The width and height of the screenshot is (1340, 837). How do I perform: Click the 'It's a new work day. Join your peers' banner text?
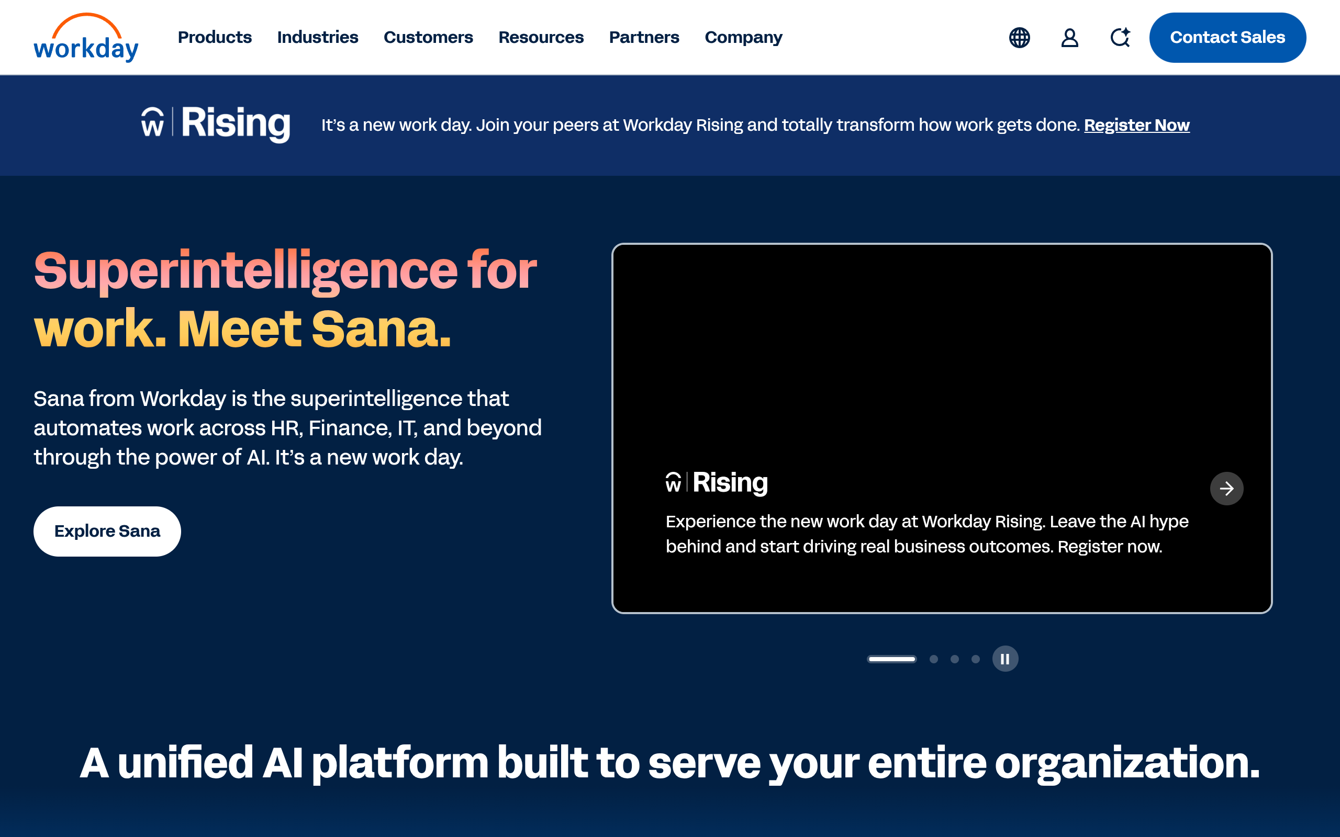tap(701, 125)
